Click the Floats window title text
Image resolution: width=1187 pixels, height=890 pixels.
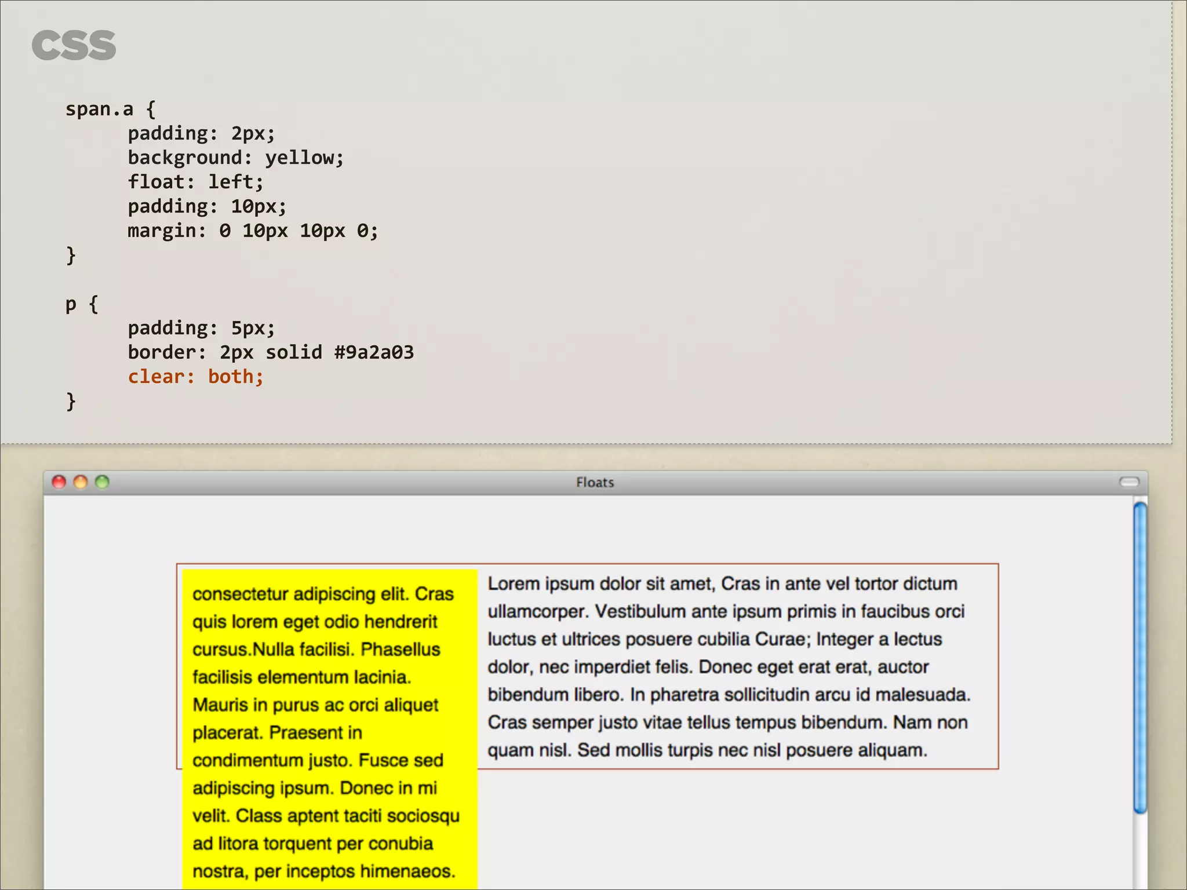click(x=595, y=483)
